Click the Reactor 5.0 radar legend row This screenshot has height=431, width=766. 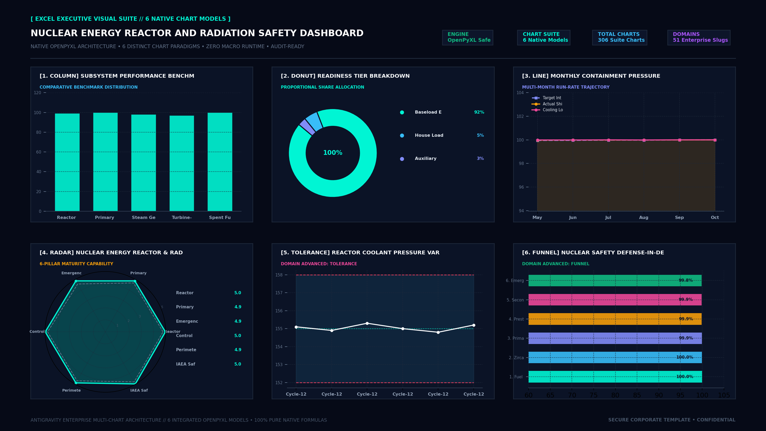(x=209, y=293)
